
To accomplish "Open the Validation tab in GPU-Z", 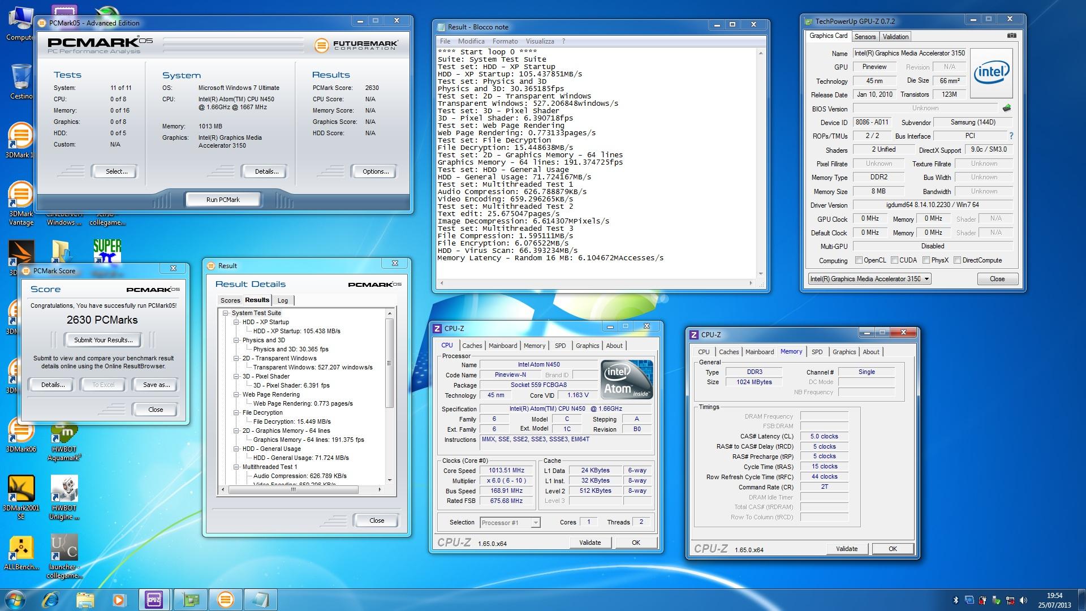I will click(x=895, y=37).
